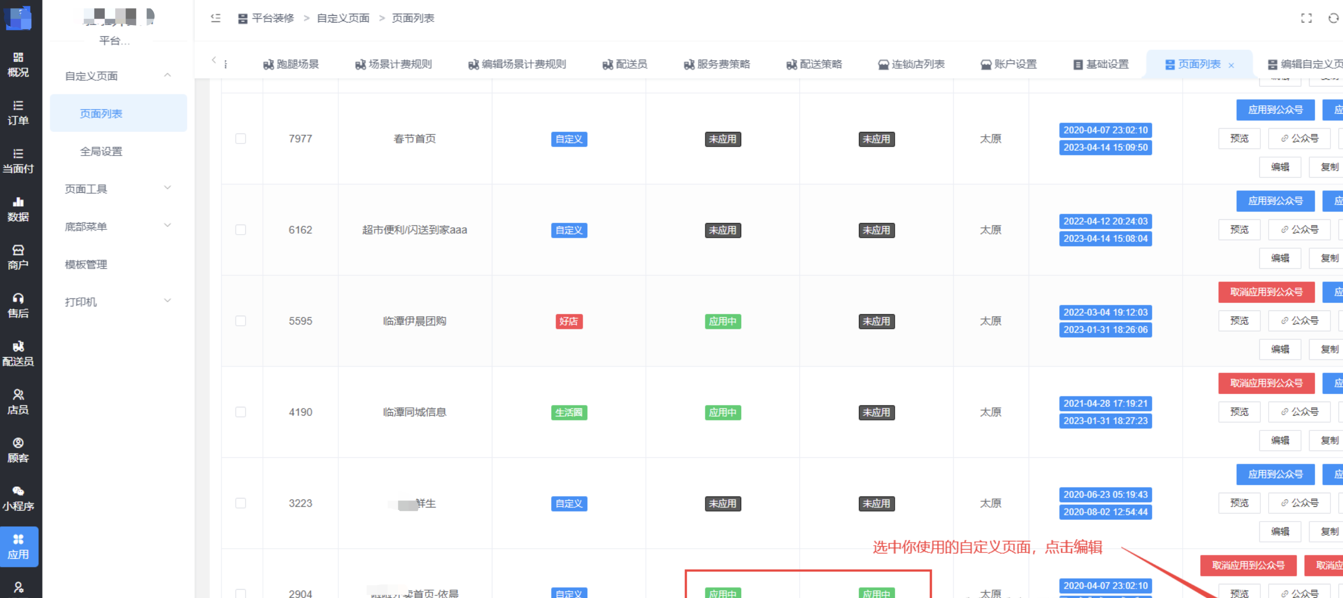Open the 售后 after-sales sidebar icon

18,305
